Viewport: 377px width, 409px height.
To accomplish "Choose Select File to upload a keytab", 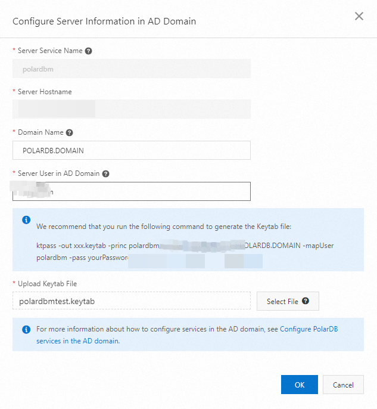I will point(288,301).
